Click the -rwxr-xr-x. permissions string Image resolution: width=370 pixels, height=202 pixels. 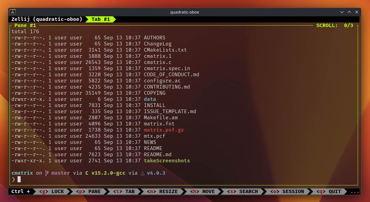[x=28, y=161]
